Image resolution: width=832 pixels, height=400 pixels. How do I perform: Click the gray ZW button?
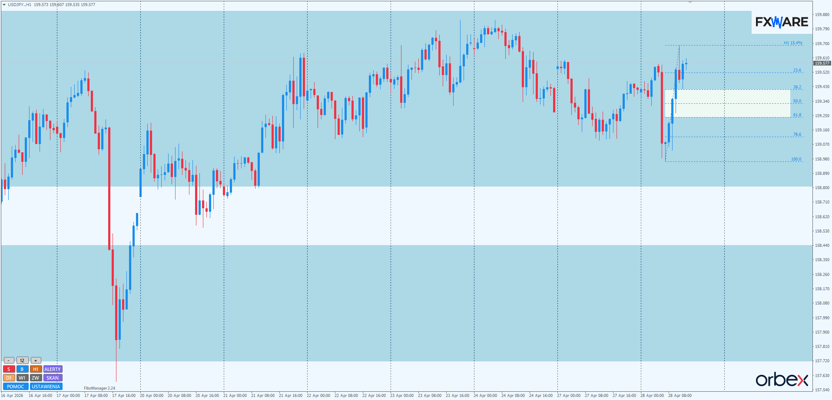click(x=36, y=378)
